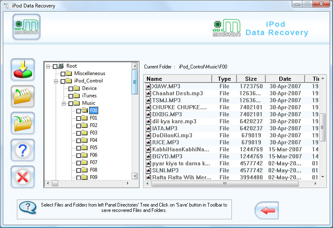333x228 pixels.
Task: Select the F06 folder label
Action: point(93,155)
